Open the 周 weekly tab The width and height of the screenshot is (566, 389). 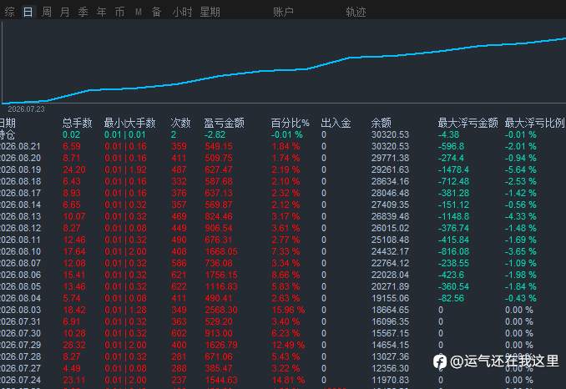46,12
